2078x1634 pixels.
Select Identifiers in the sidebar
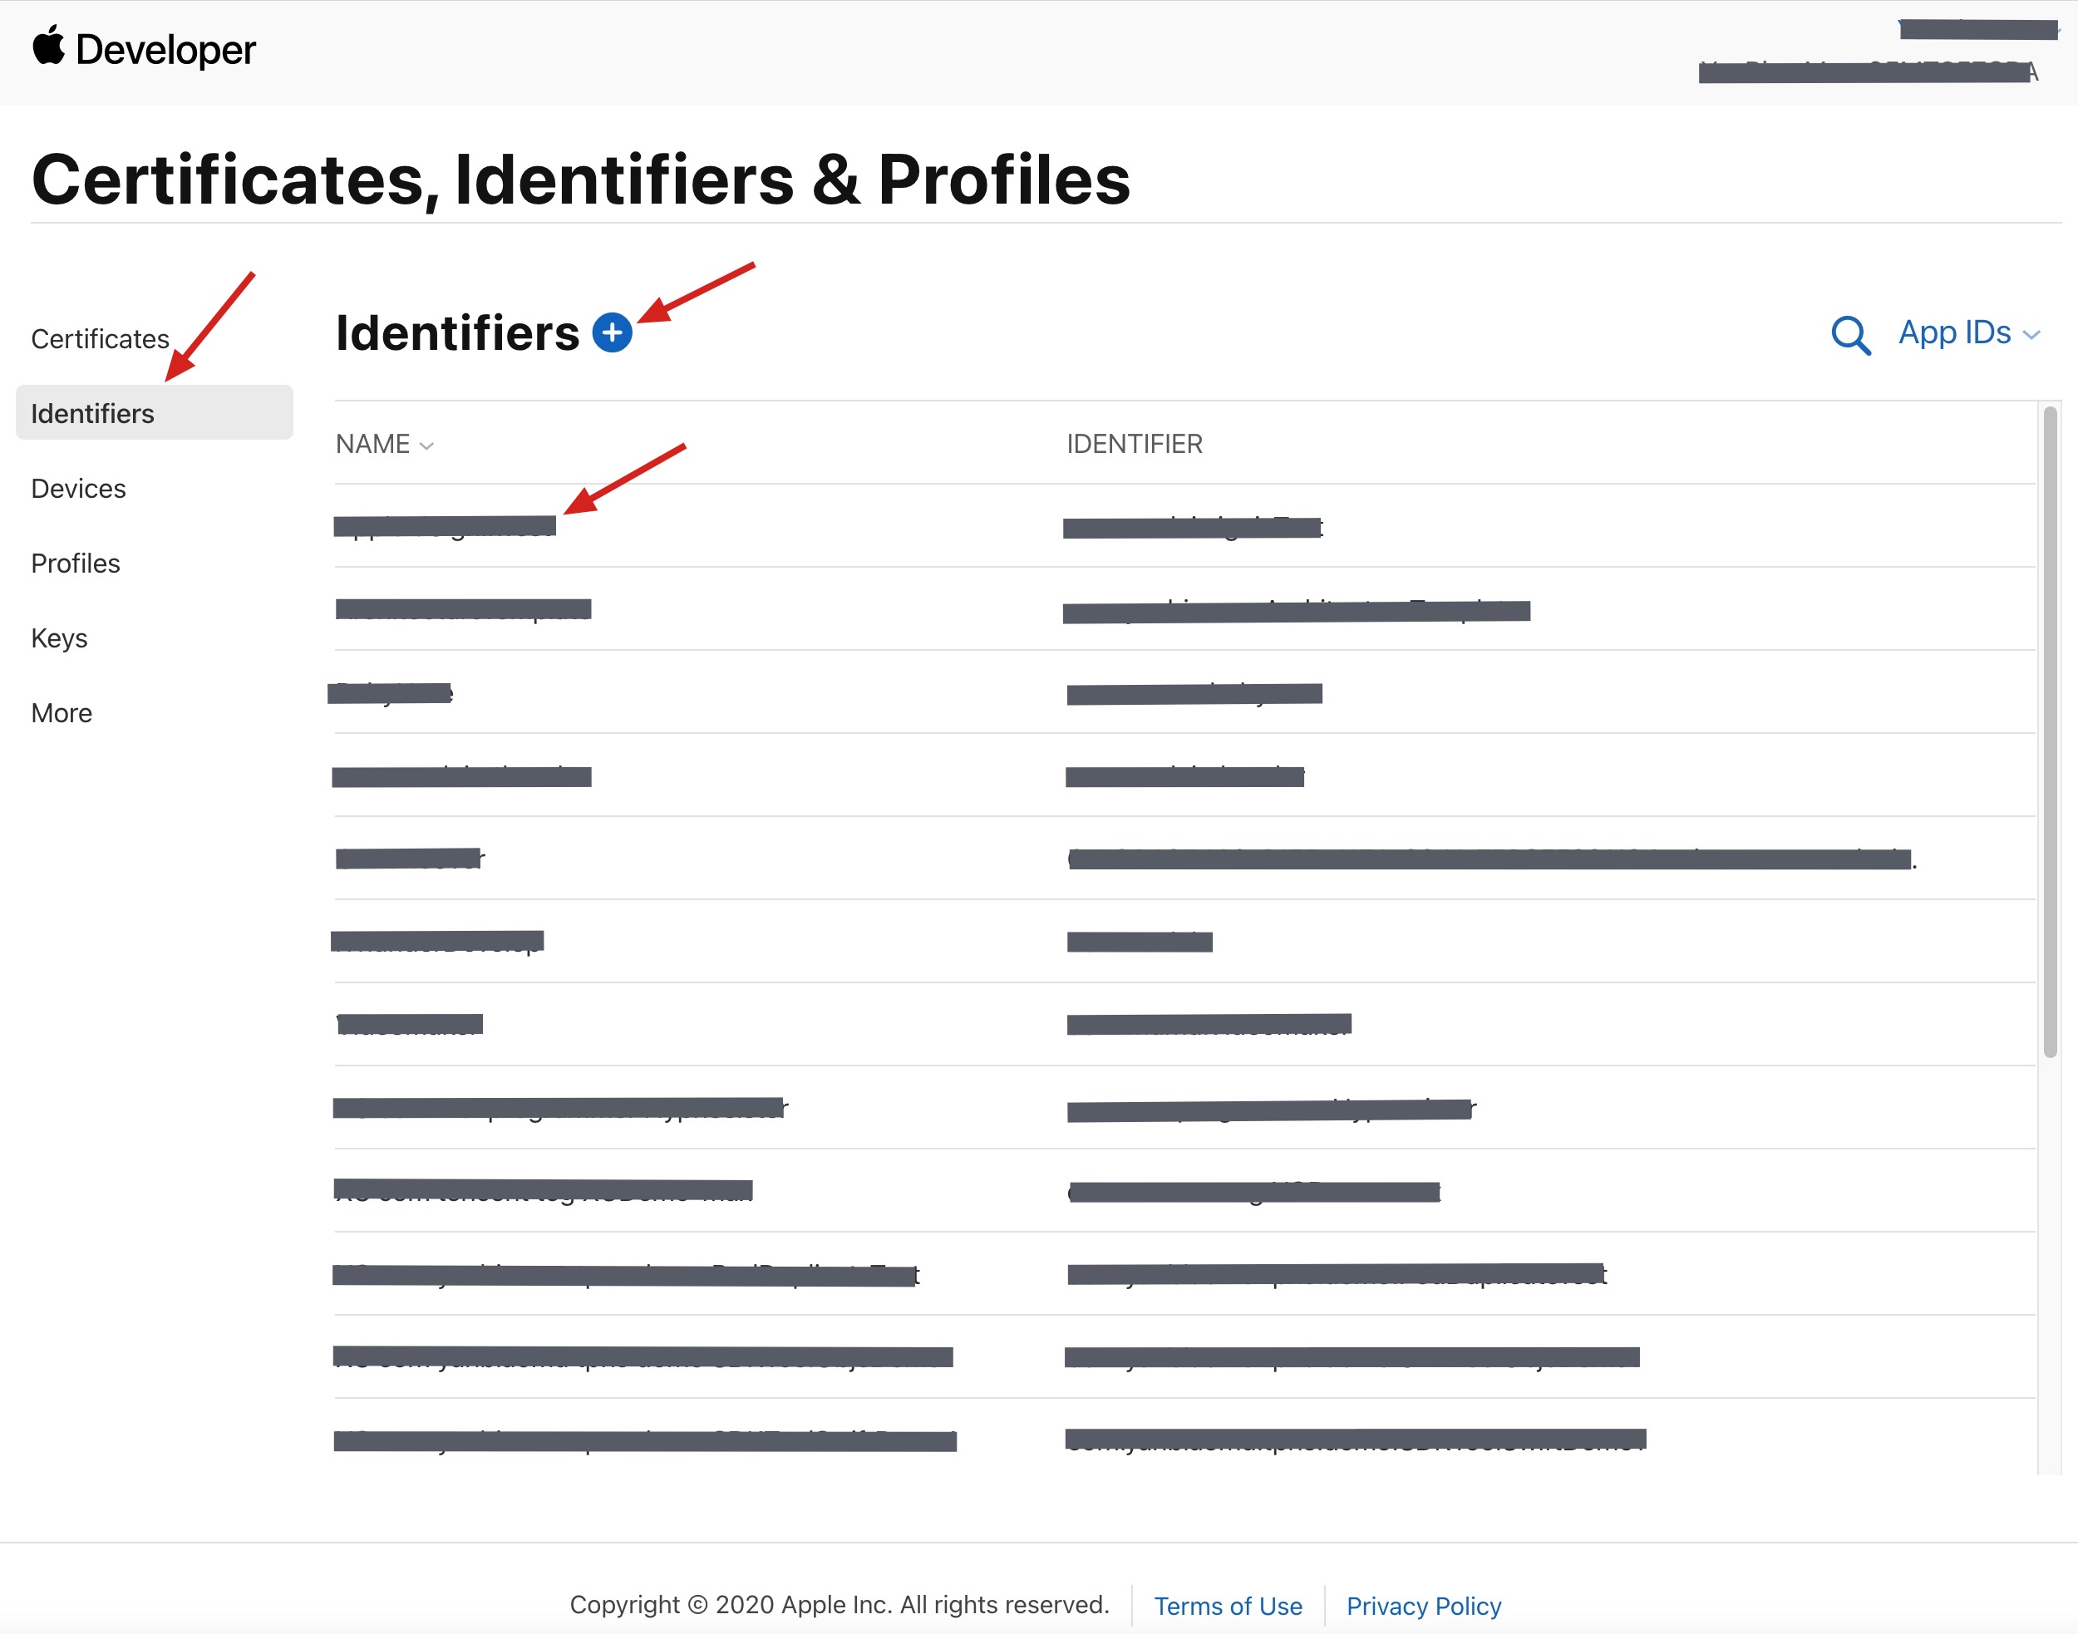[x=93, y=413]
